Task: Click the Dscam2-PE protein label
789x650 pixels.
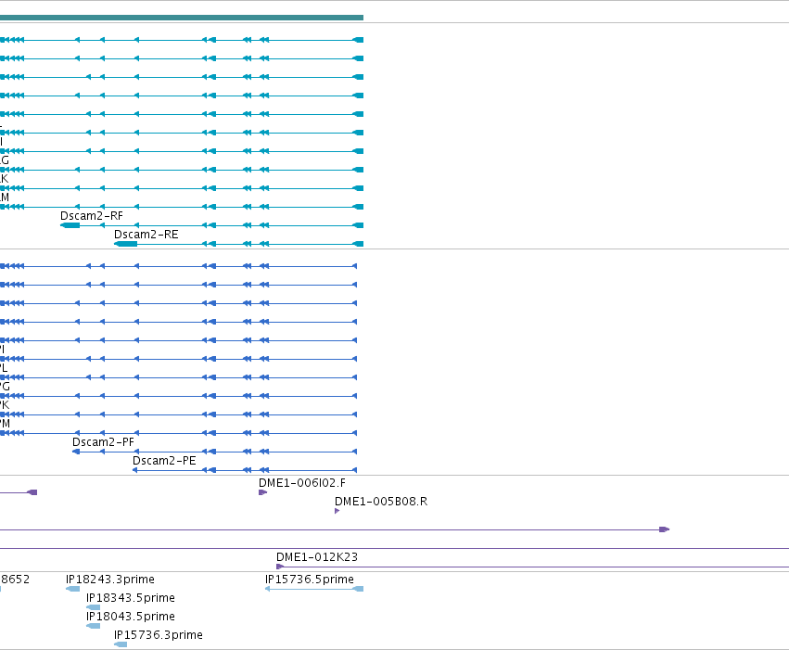Action: (x=164, y=461)
